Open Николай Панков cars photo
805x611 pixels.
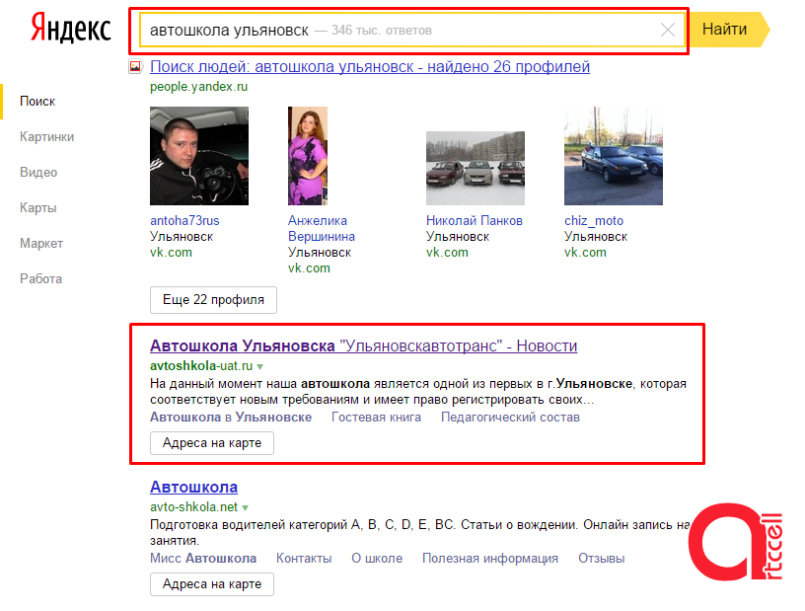pos(476,168)
